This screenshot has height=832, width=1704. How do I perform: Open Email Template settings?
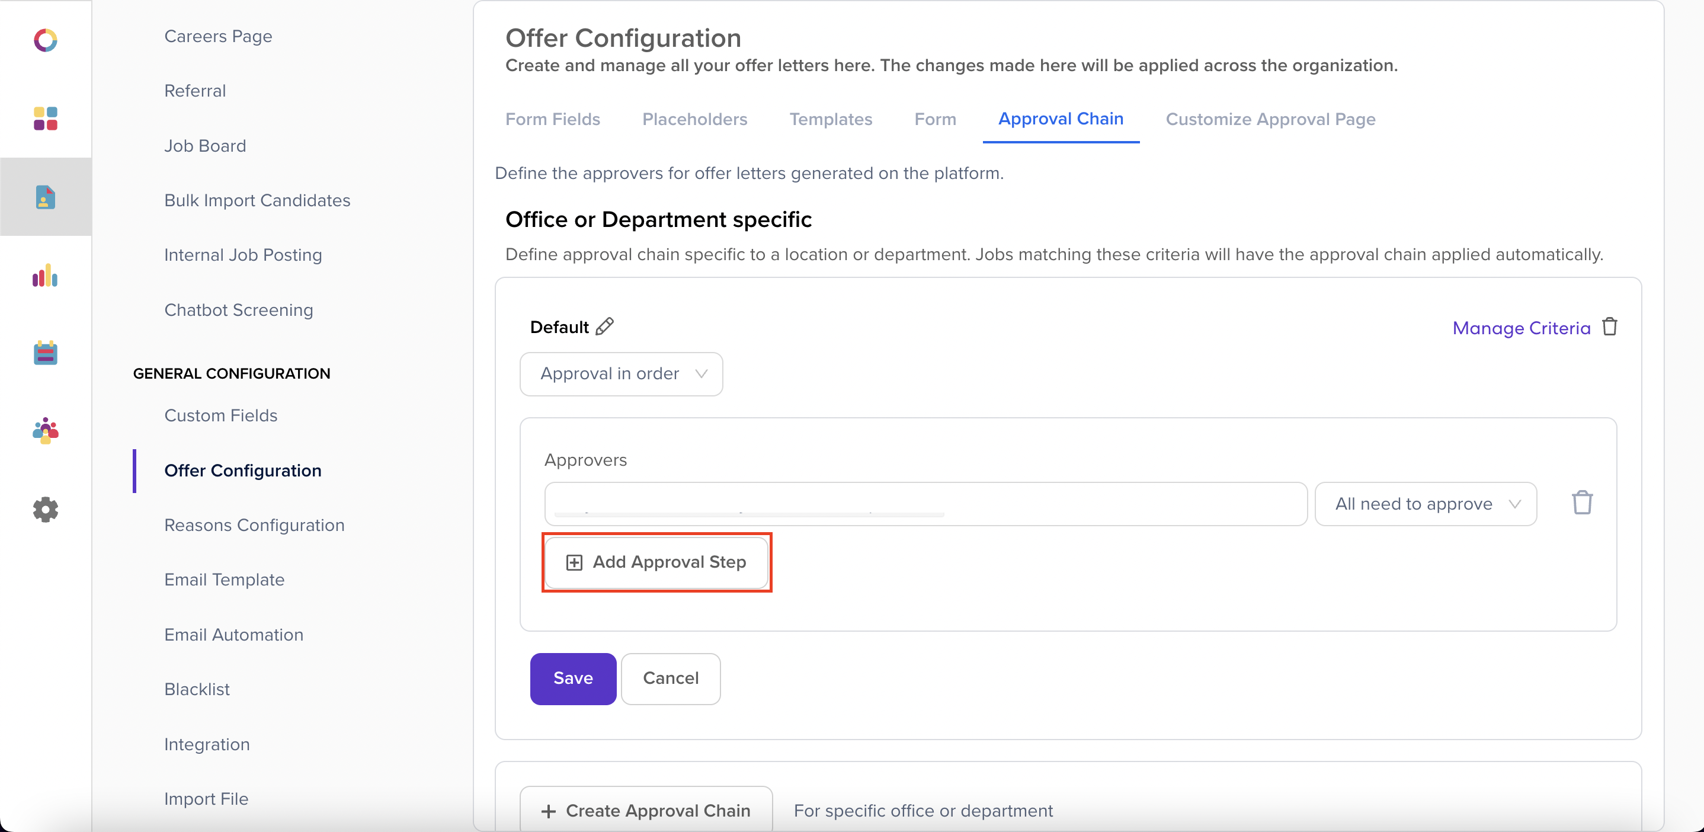click(x=224, y=580)
